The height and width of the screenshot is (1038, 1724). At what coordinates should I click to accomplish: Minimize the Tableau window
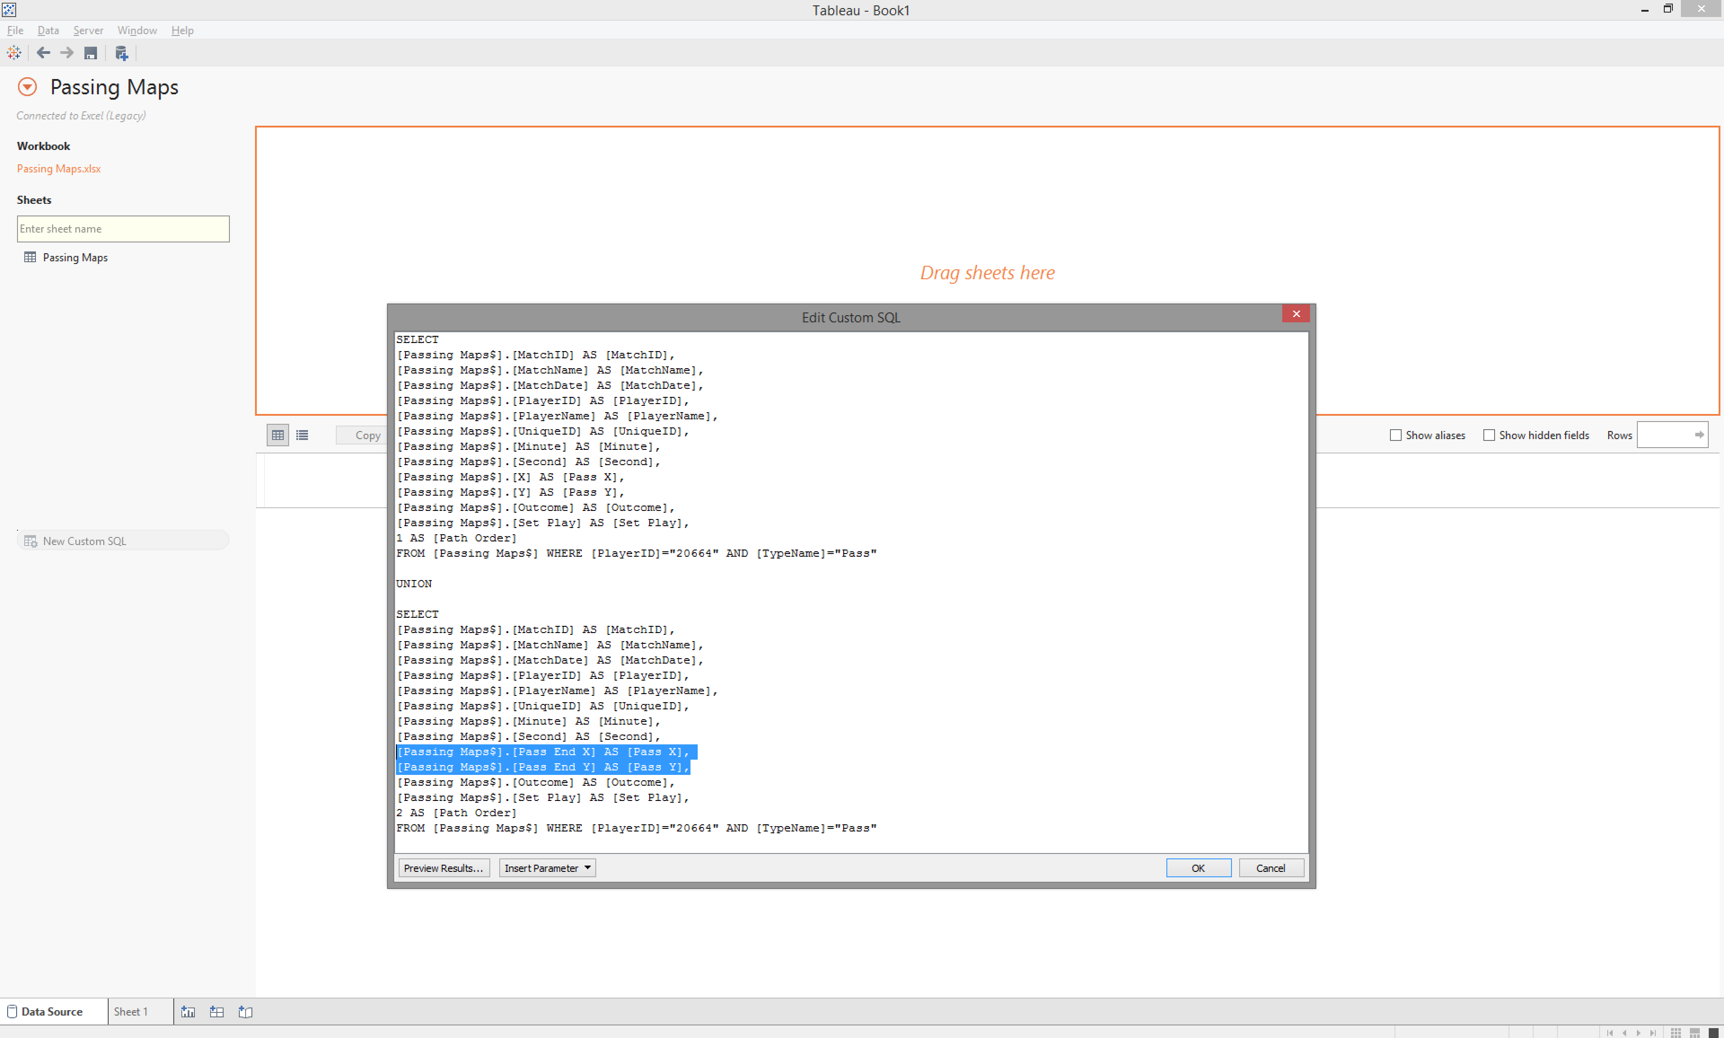[1644, 10]
